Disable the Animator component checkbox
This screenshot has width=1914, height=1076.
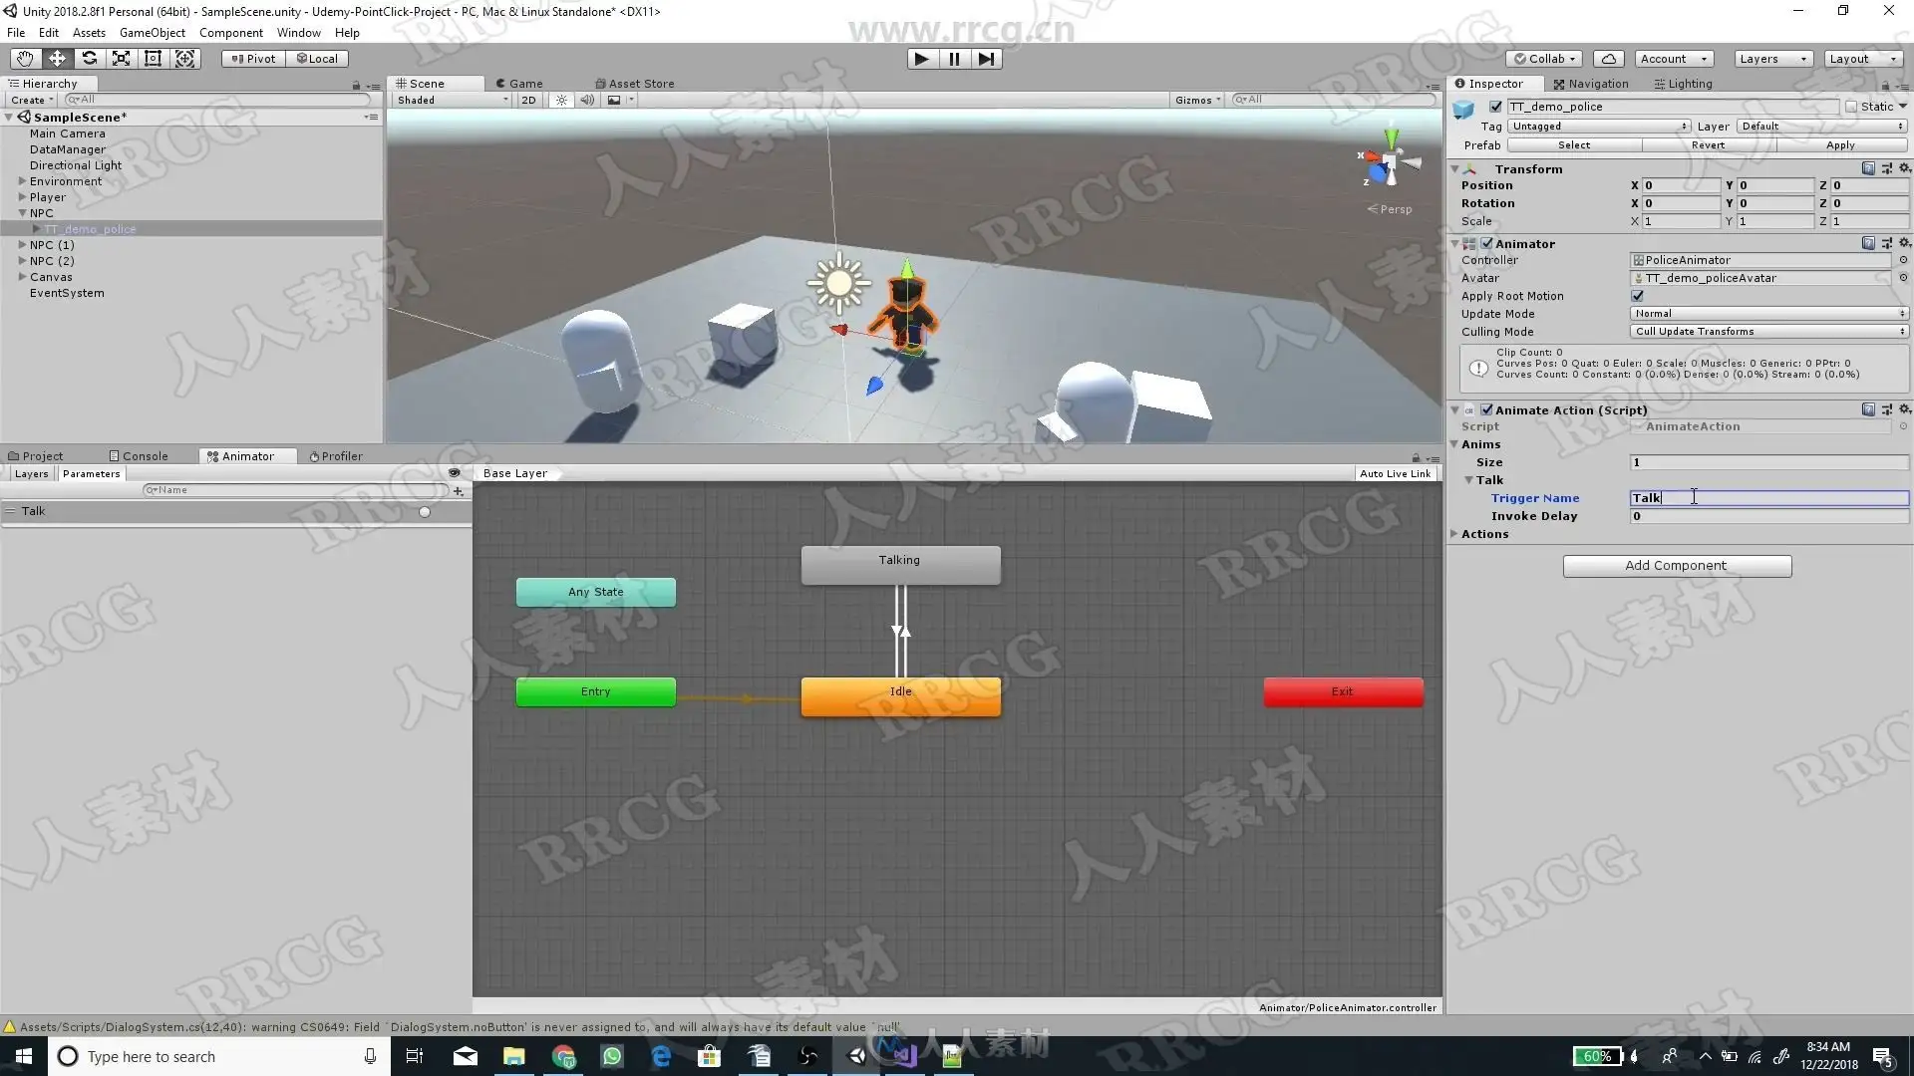point(1487,243)
